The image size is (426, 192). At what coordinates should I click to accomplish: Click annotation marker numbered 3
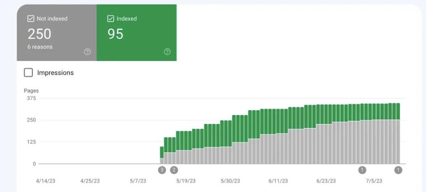tap(162, 170)
